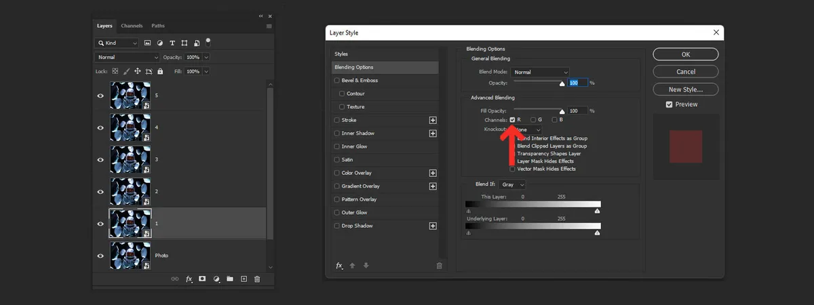The height and width of the screenshot is (305, 814).
Task: Filter for type layers icon
Action: [172, 43]
